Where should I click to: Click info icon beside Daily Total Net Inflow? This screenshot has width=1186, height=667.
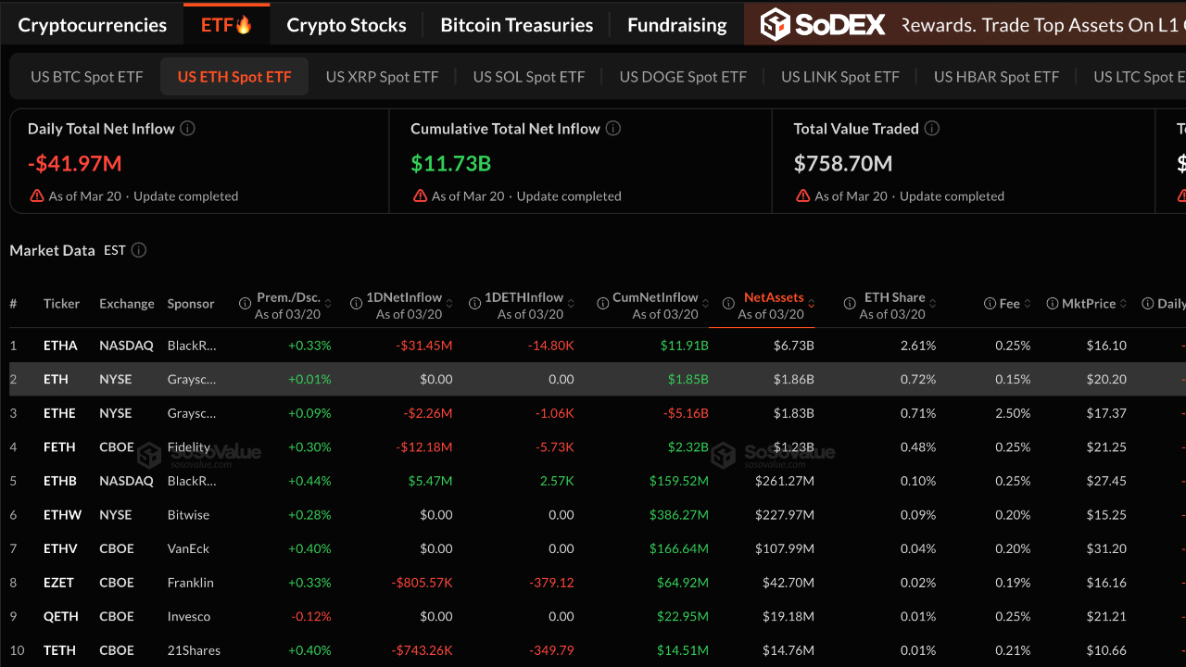tap(187, 129)
